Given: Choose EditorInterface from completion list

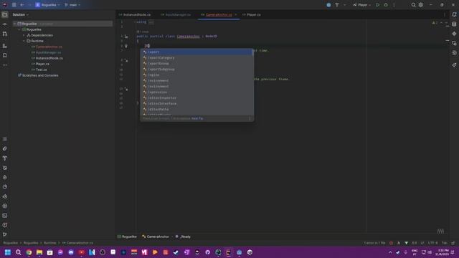Looking at the screenshot, I should point(196,103).
